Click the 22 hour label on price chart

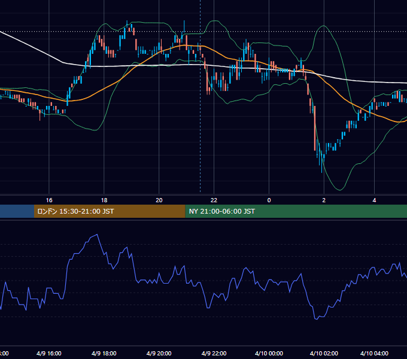click(214, 200)
